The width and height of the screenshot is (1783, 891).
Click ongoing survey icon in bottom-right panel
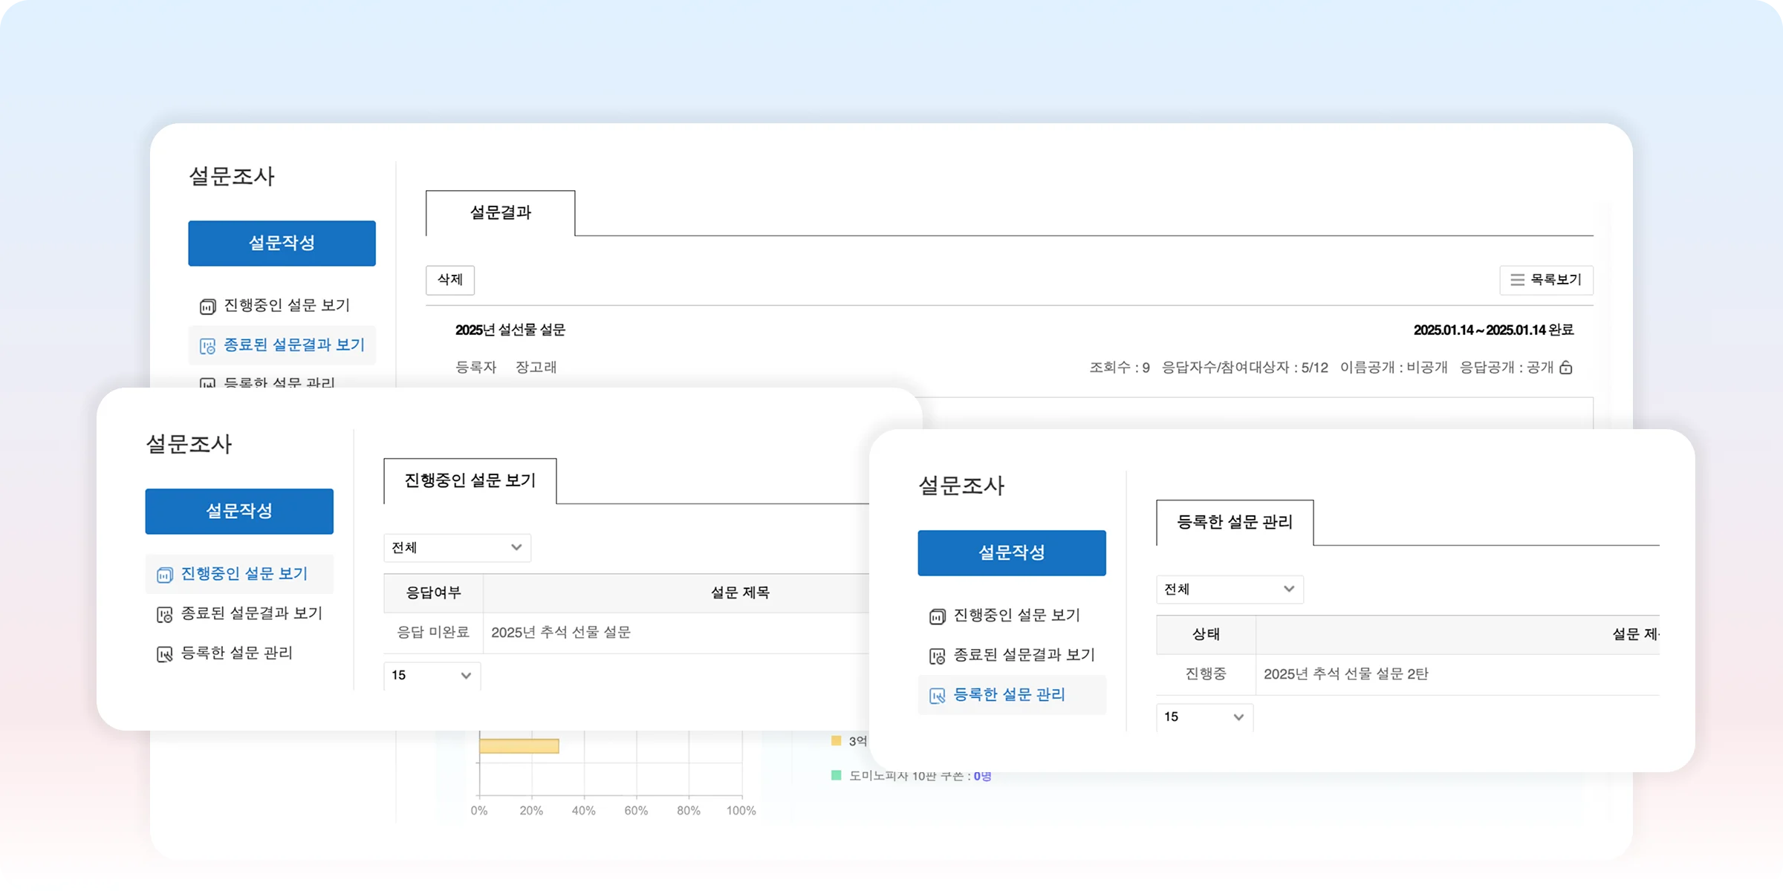[937, 616]
